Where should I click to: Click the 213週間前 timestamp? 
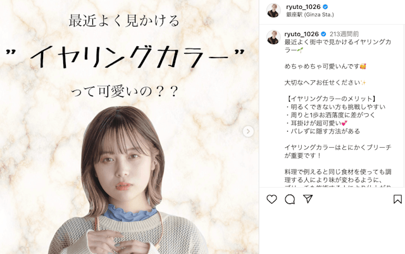(x=344, y=33)
